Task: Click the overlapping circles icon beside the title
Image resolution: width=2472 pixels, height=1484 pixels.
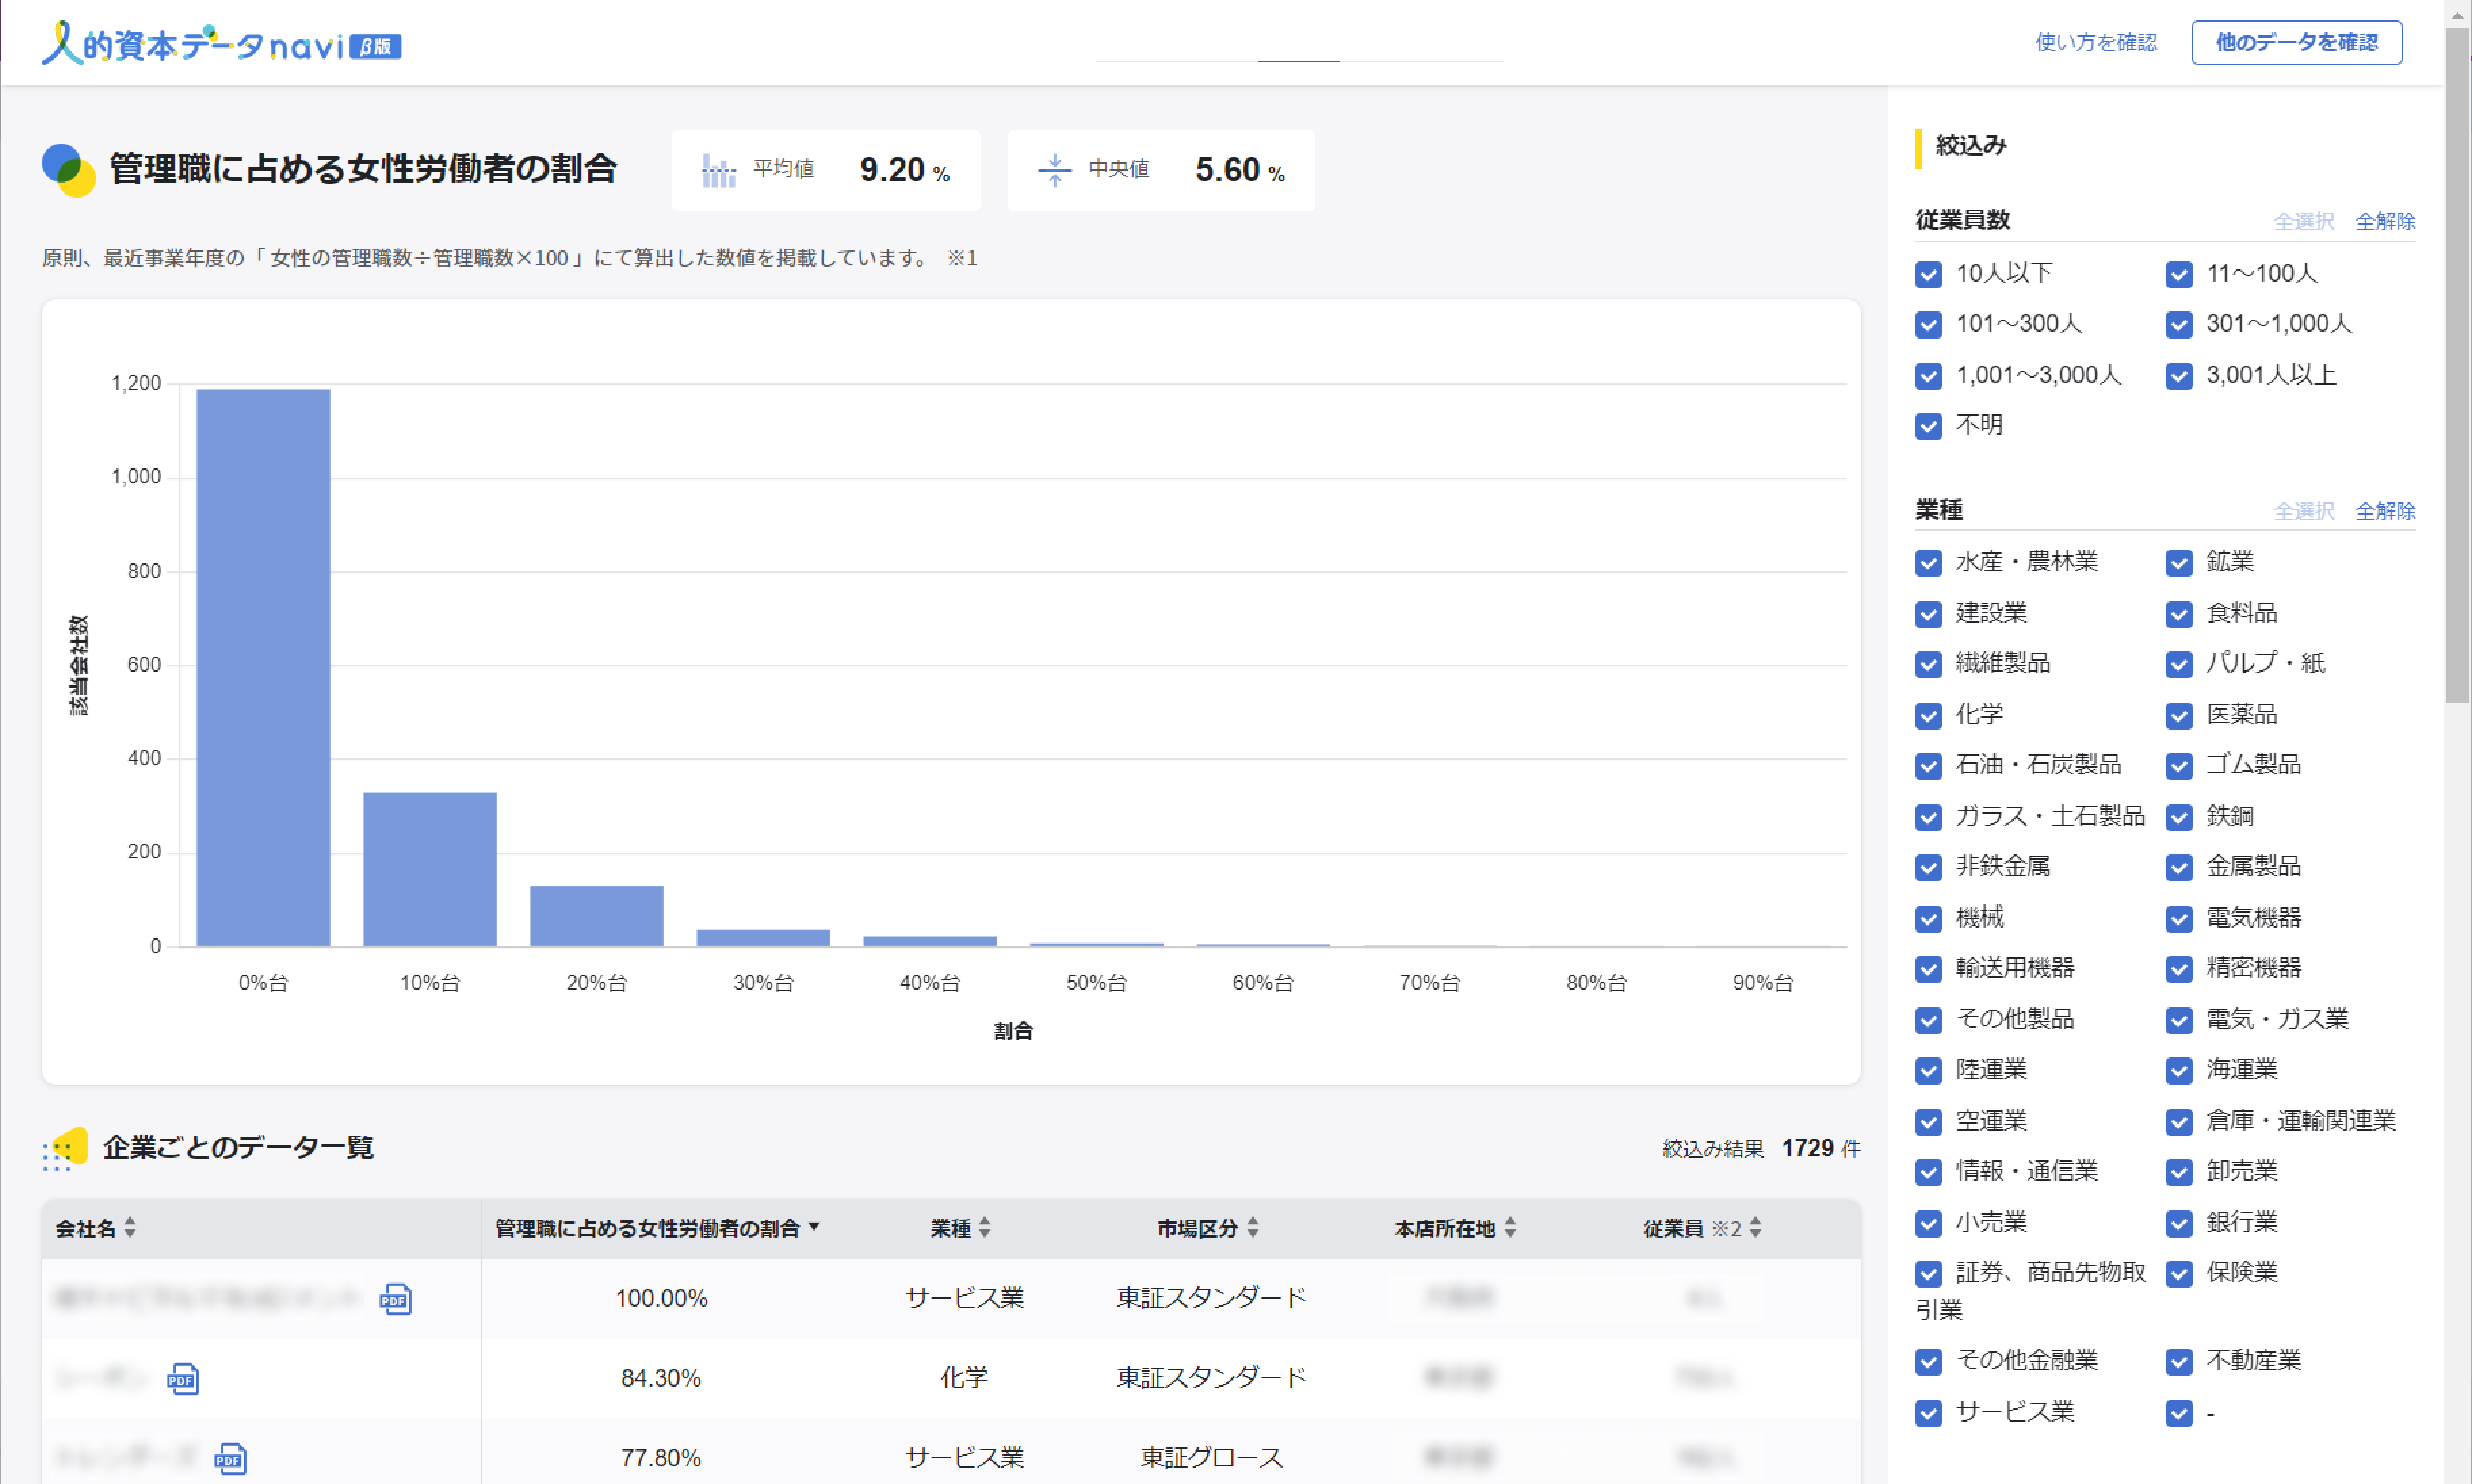Action: 68,170
